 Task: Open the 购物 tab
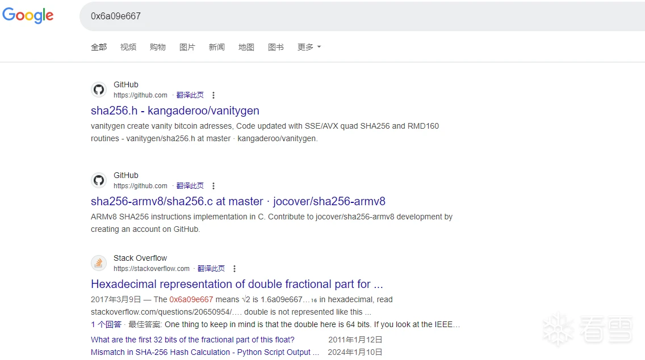[x=157, y=47]
